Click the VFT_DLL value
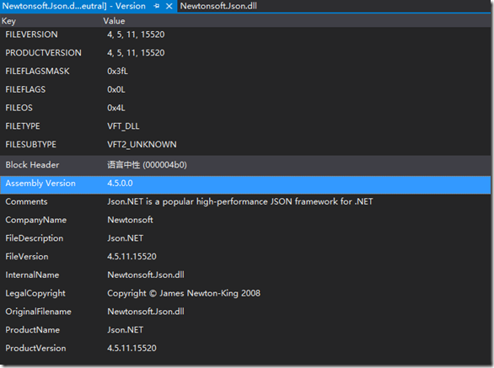 click(x=123, y=126)
